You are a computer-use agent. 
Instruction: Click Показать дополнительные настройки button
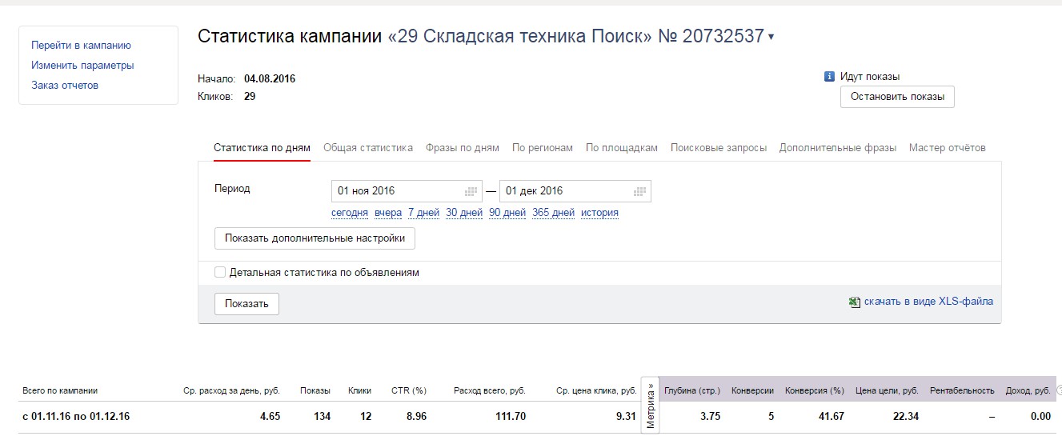315,238
